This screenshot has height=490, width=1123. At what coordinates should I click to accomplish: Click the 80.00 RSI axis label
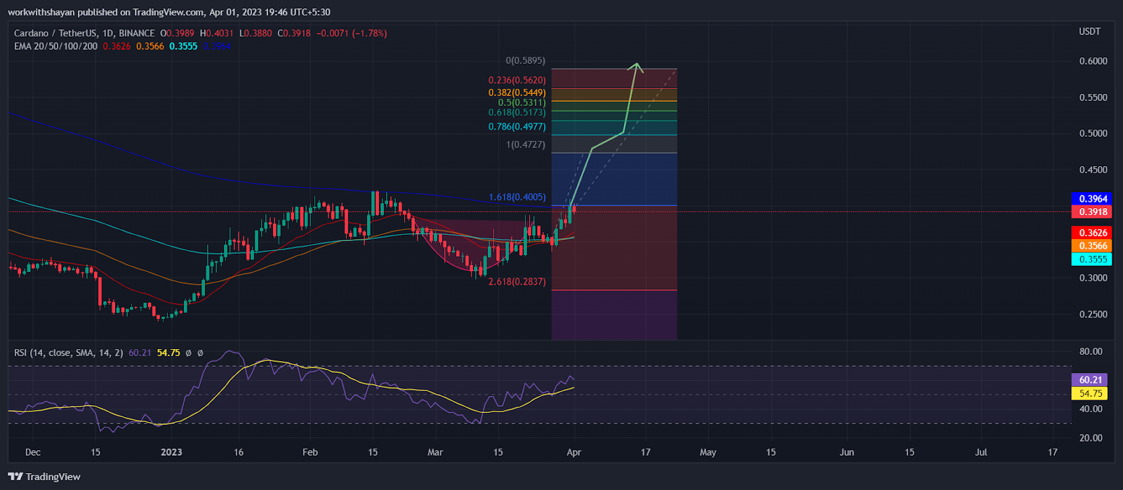tap(1091, 351)
